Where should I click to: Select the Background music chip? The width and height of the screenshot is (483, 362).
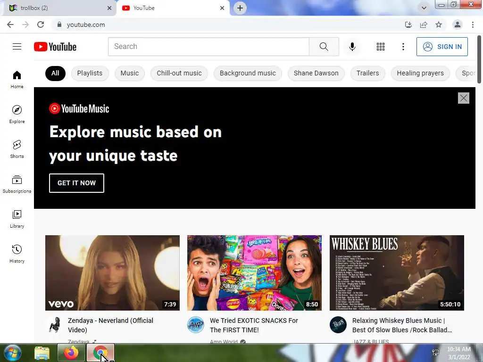click(x=248, y=73)
